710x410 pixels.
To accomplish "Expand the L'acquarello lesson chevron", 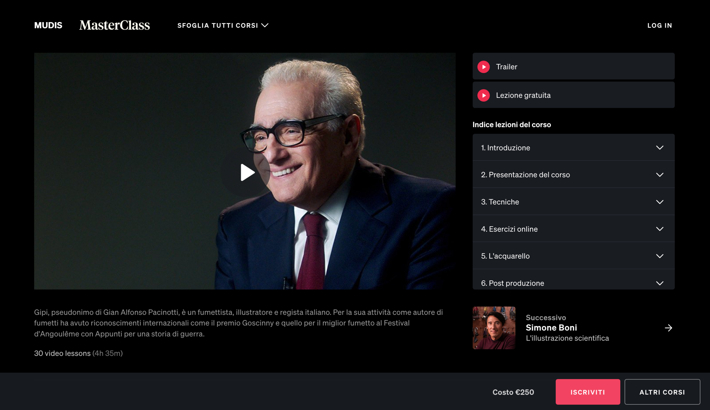I will (659, 256).
